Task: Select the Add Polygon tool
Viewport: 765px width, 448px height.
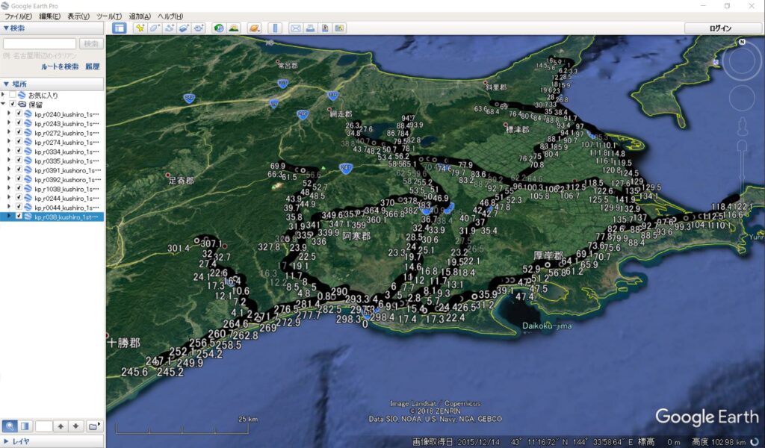Action: pos(155,28)
